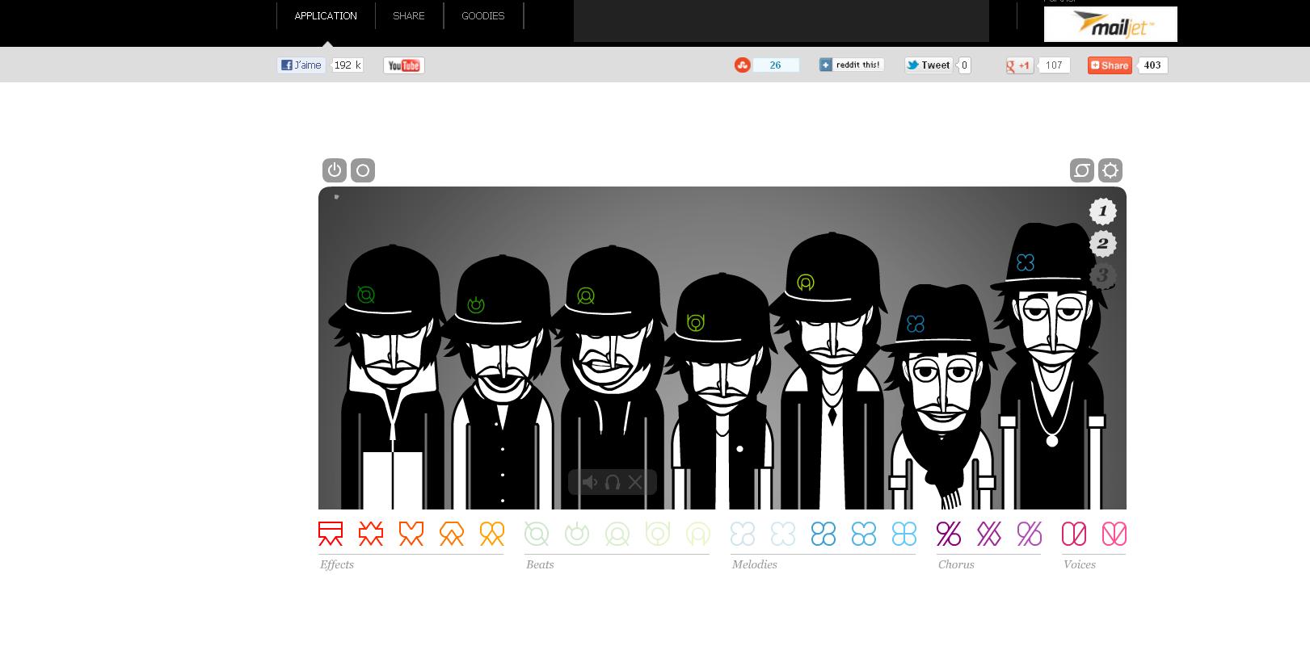Click the Google +1 button
Viewport: 1310px width, 654px height.
coord(1020,65)
